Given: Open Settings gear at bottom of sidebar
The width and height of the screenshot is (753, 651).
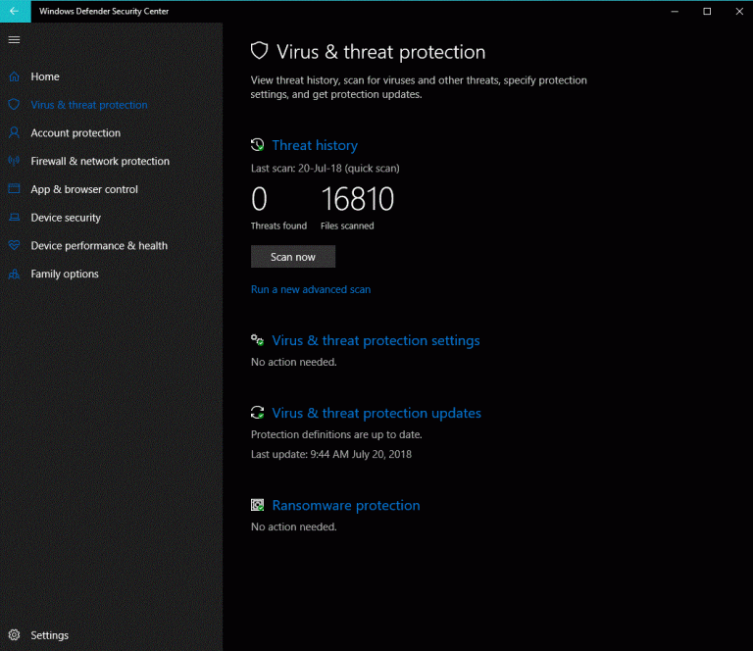Looking at the screenshot, I should click(x=14, y=635).
